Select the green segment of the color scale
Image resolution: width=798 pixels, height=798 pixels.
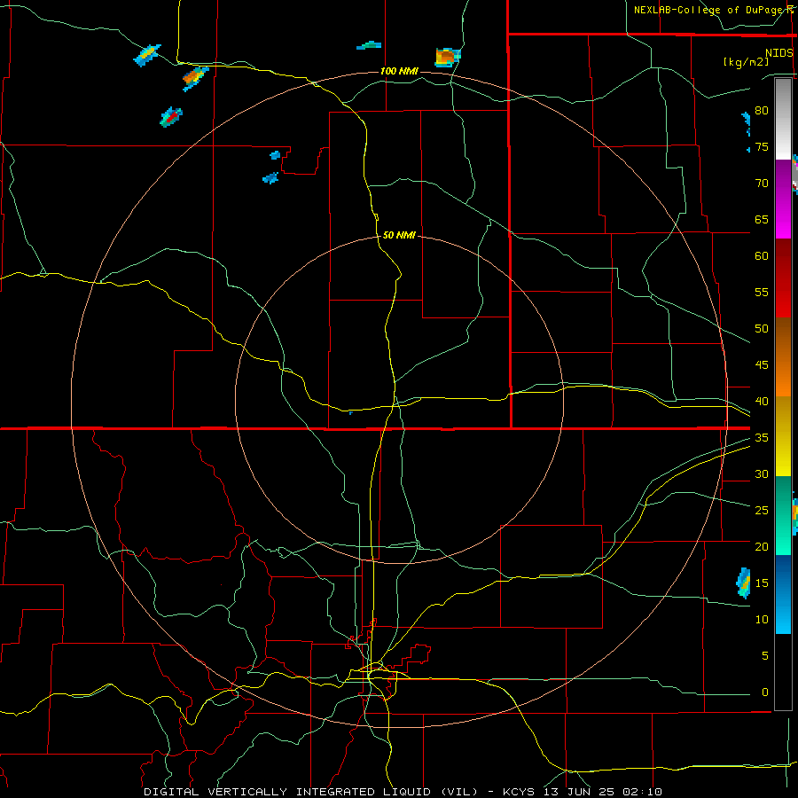(783, 515)
